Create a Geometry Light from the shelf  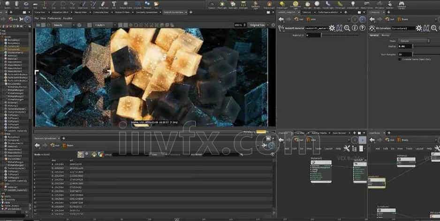[255, 5]
